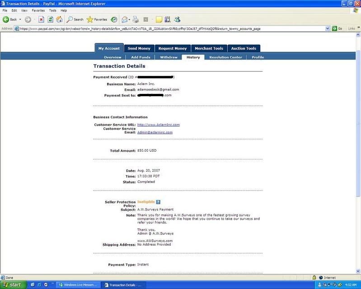The image size is (361, 289).
Task: Click the grey Forward arrow button
Action: pos(28,19)
